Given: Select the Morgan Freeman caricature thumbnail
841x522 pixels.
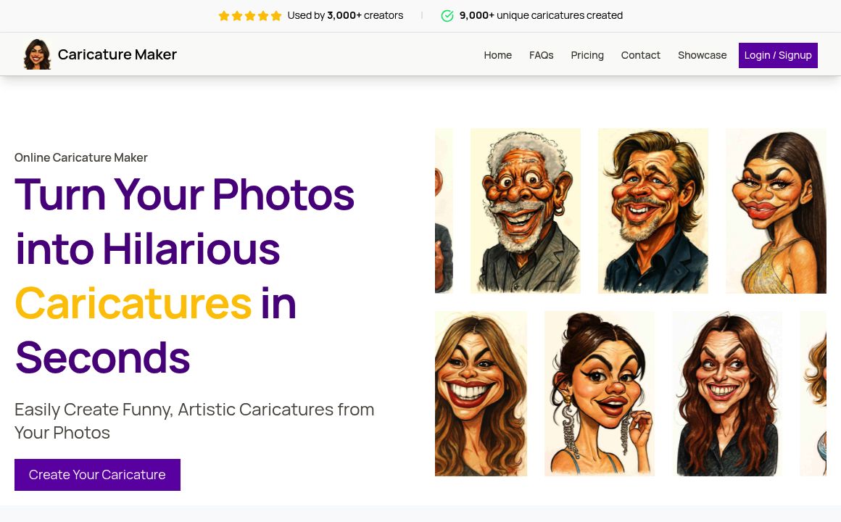Looking at the screenshot, I should point(525,210).
